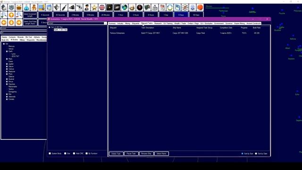This screenshot has width=302, height=170.
Task: Click the Completion Date column header
Action: pos(226,28)
